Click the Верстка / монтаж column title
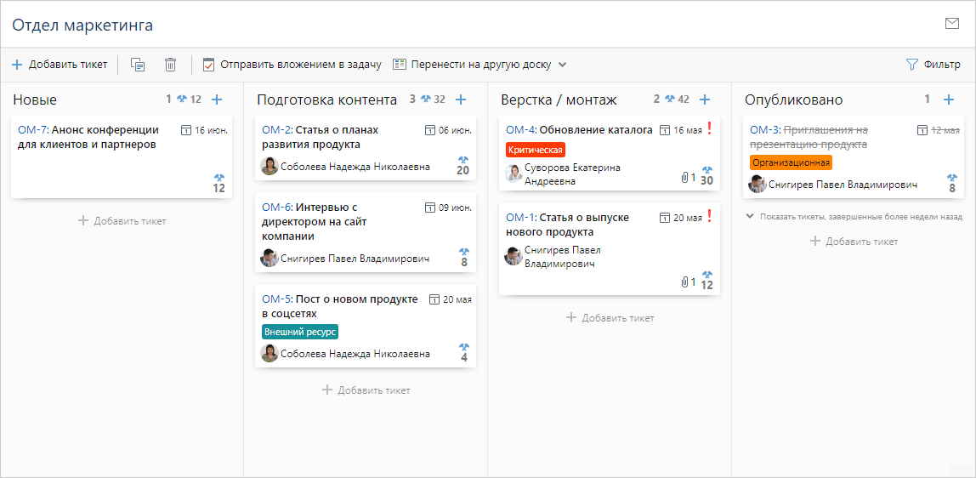976x478 pixels. (559, 100)
